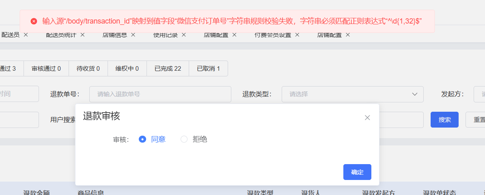
Task: Filter by 审核通过 0 status
Action: point(46,68)
